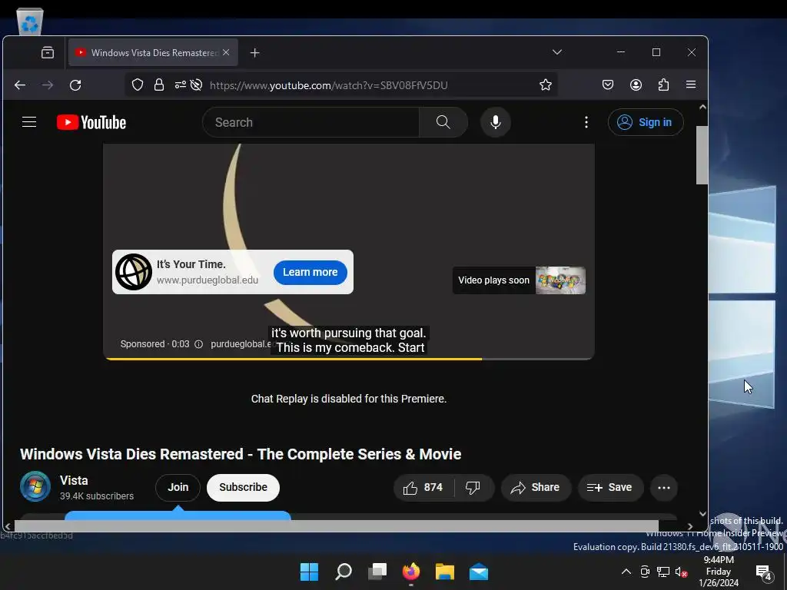Image resolution: width=787 pixels, height=590 pixels.
Task: Focus the YouTube Search field
Action: point(310,122)
